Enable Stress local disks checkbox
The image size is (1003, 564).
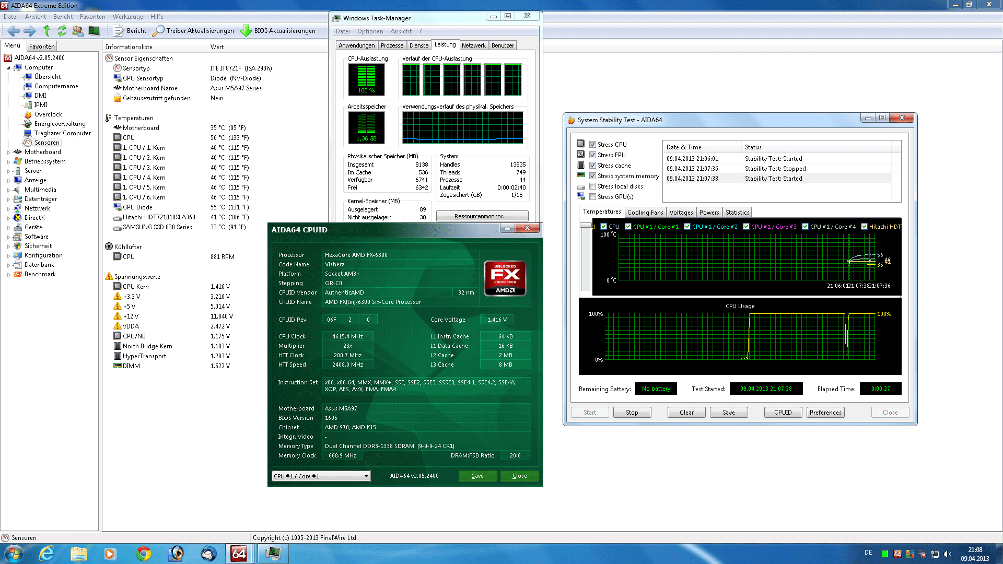pos(593,186)
